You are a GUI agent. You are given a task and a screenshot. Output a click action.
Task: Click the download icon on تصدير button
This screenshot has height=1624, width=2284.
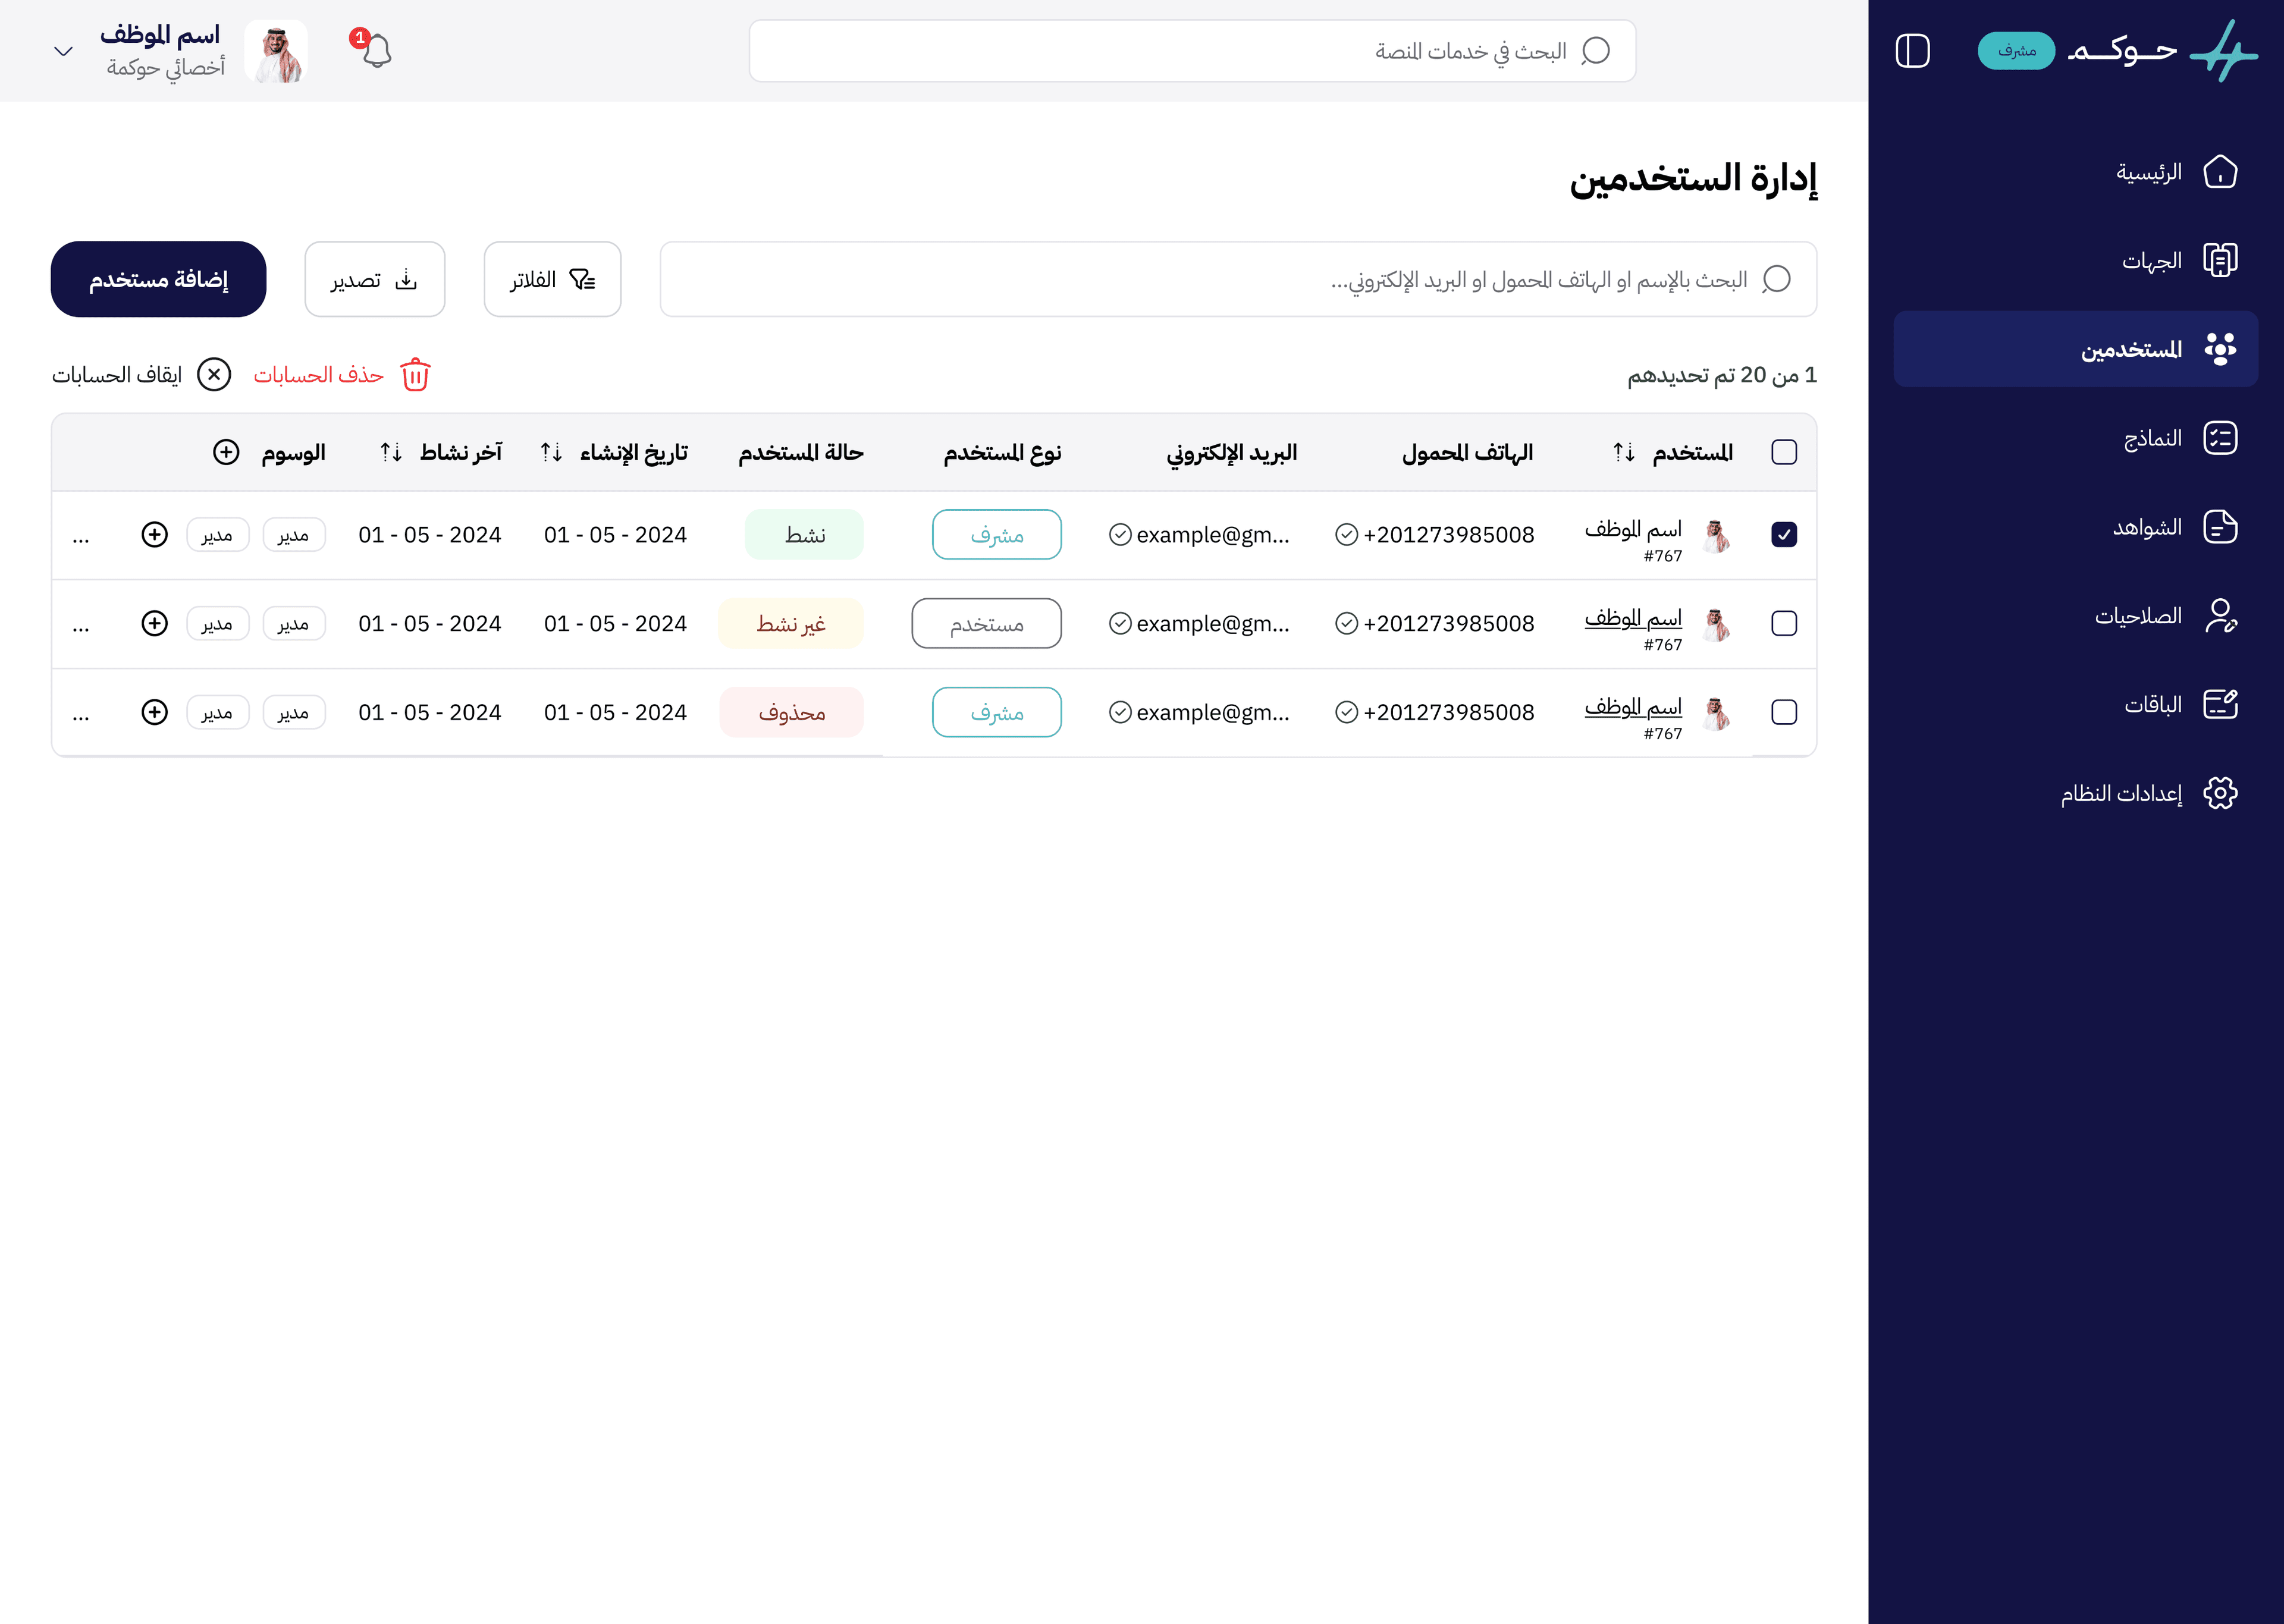pyautogui.click(x=406, y=279)
